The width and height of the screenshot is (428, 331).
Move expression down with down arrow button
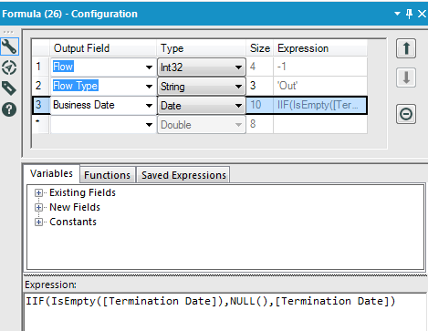pyautogui.click(x=406, y=78)
